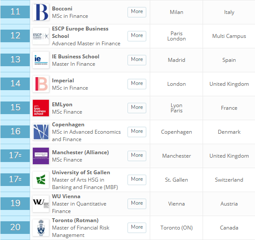Screen dimensions: 255x240
Task: Show More details for IE Business School
Action: [x=137, y=60]
